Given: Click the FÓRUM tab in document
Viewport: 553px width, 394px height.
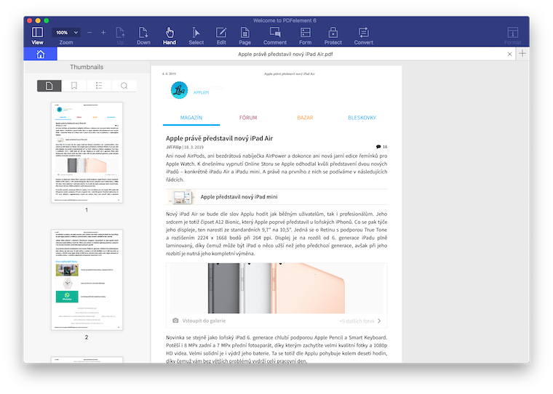Looking at the screenshot, I should pyautogui.click(x=248, y=118).
